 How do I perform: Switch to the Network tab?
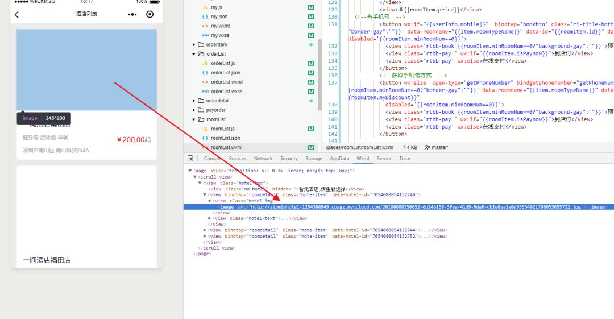[263, 158]
